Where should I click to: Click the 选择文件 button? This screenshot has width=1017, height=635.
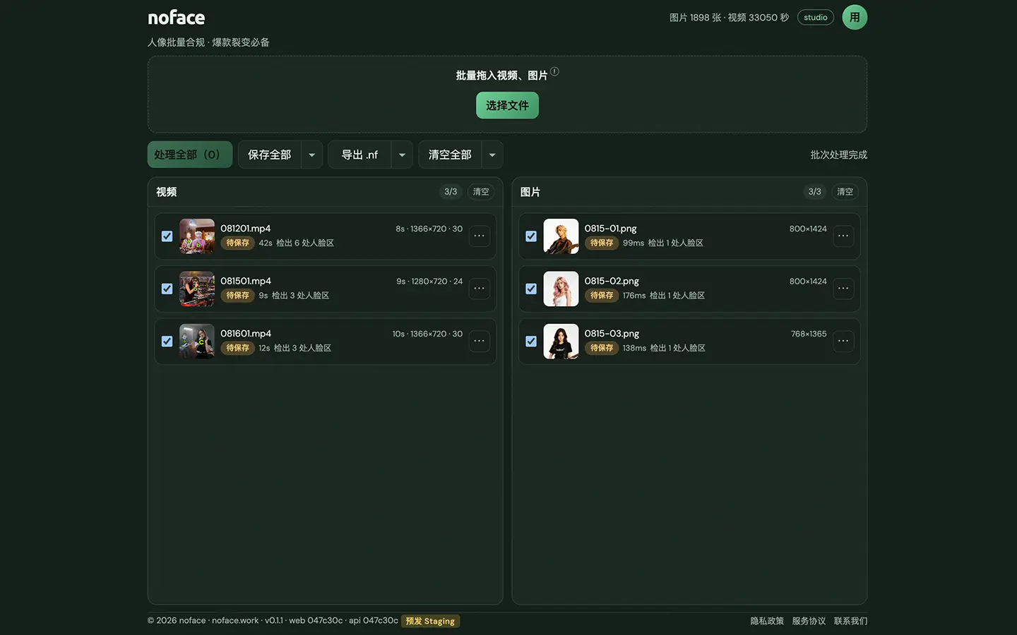507,105
